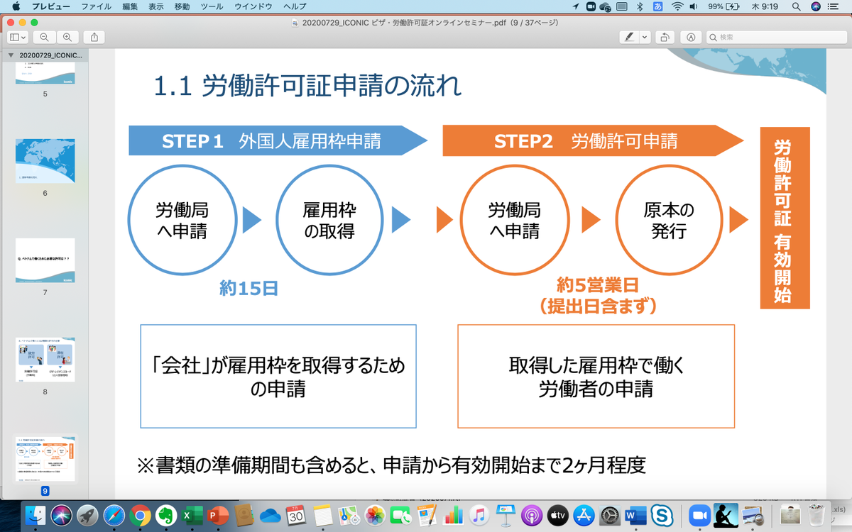This screenshot has width=852, height=532.
Task: Switch the あ Japanese input source
Action: point(657,6)
